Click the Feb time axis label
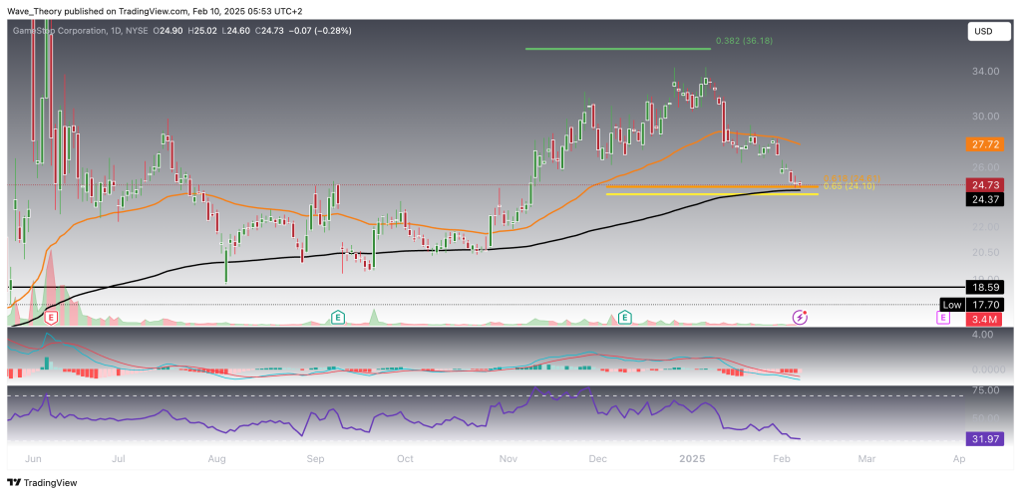This screenshot has height=495, width=1021. [781, 458]
